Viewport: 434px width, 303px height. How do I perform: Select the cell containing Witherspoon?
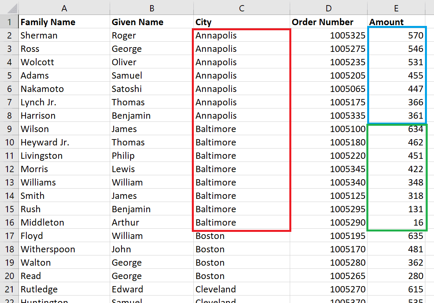tap(64, 249)
